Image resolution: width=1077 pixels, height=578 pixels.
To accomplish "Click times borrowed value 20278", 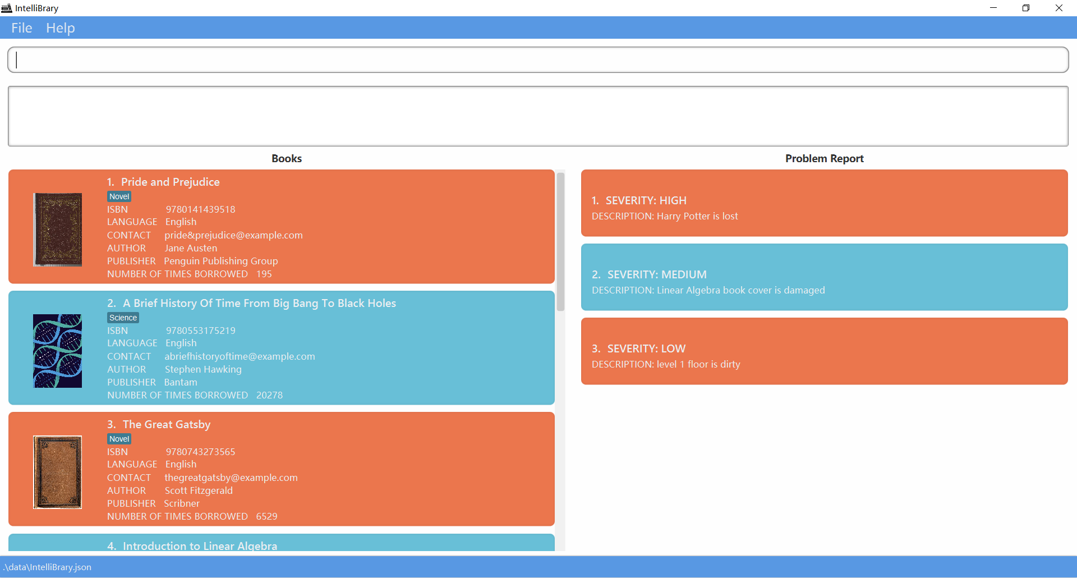I will (x=269, y=395).
